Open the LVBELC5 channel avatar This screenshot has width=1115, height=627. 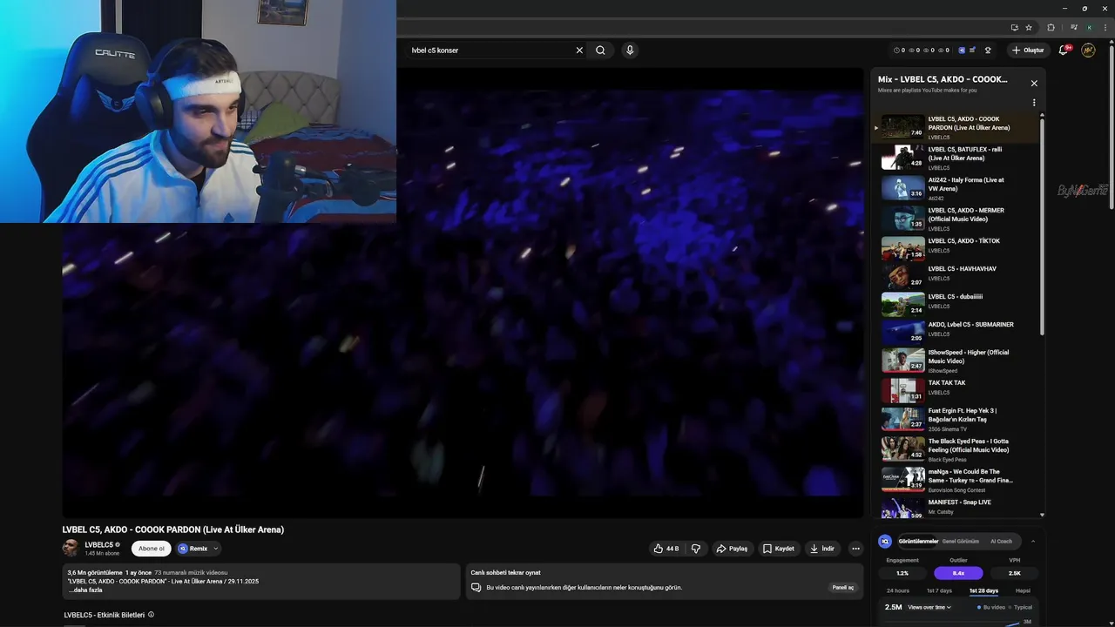(71, 548)
